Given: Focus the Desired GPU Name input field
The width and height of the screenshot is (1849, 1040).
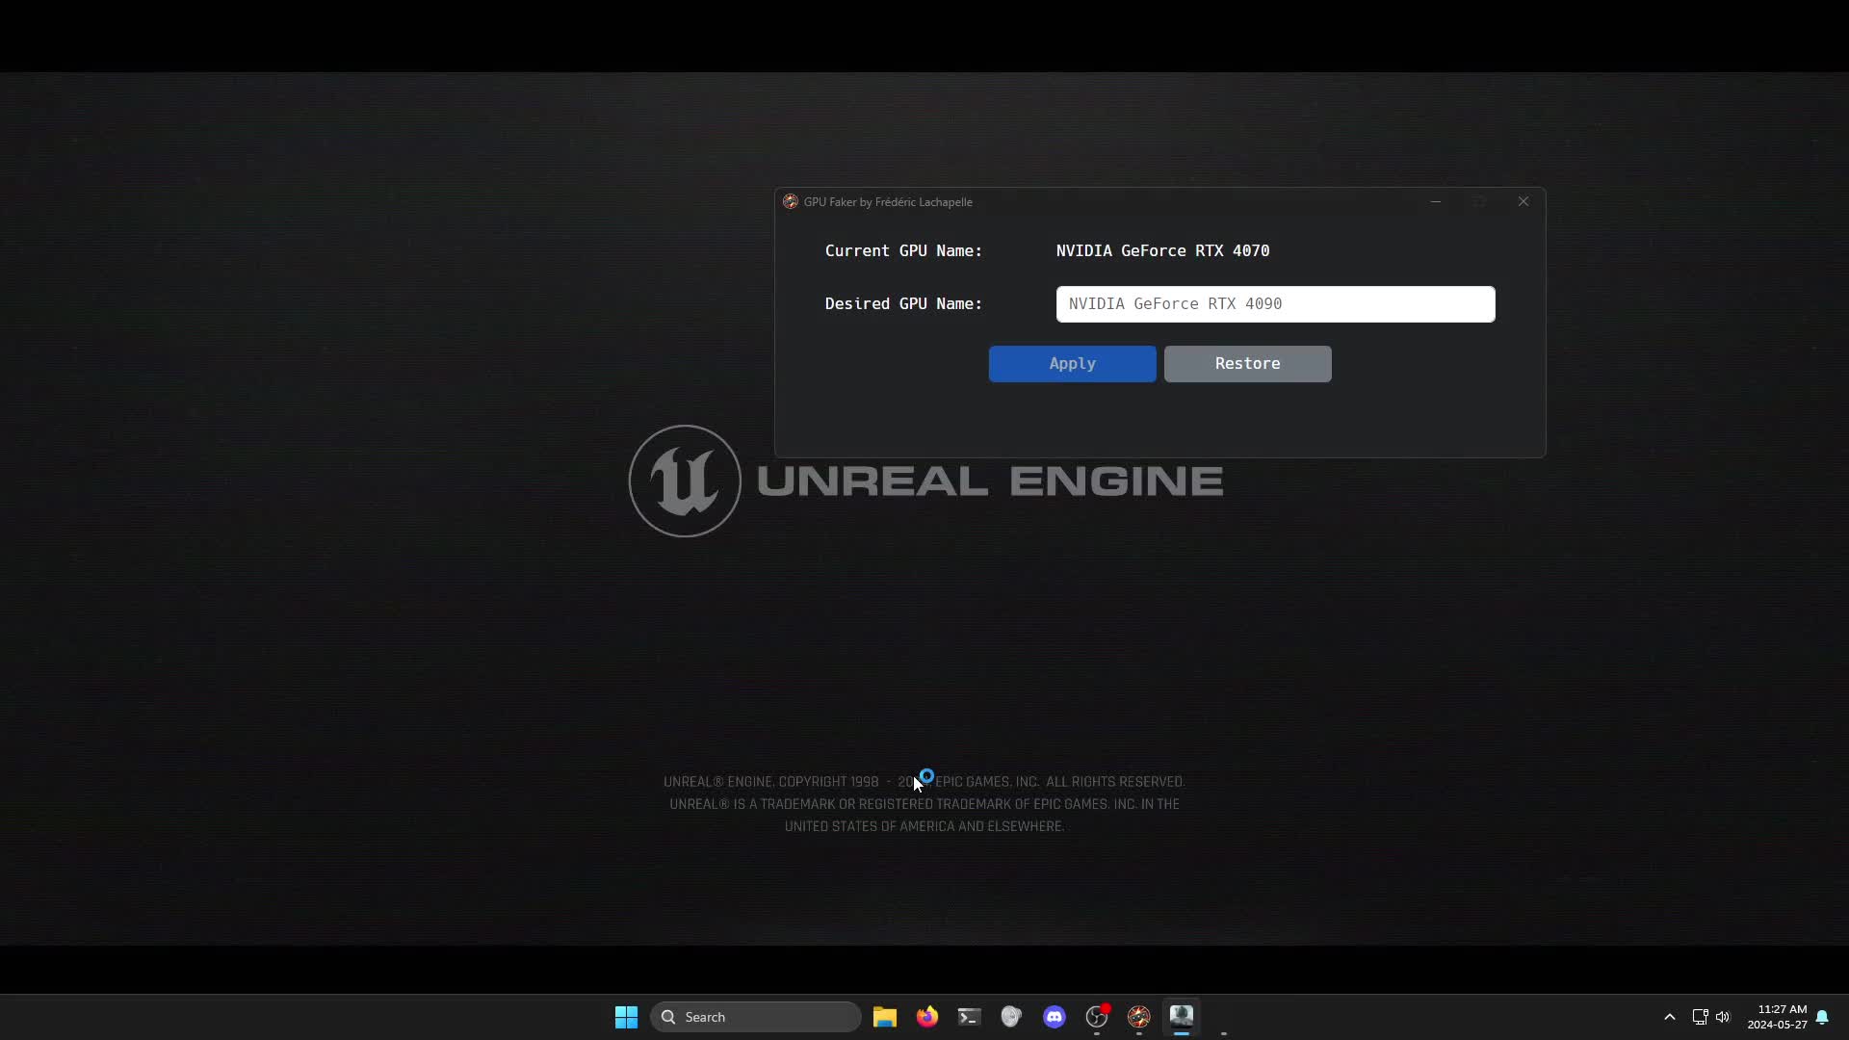Looking at the screenshot, I should (x=1275, y=304).
